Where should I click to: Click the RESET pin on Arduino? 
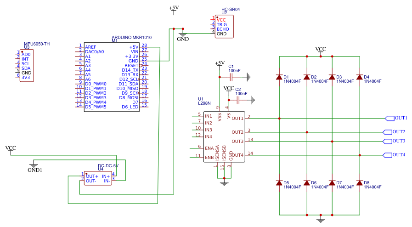131,65
